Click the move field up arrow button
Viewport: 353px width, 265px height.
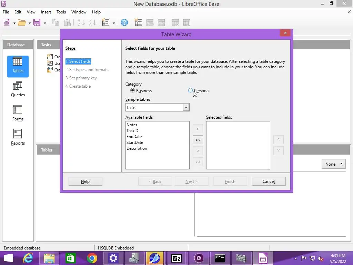[x=278, y=139]
